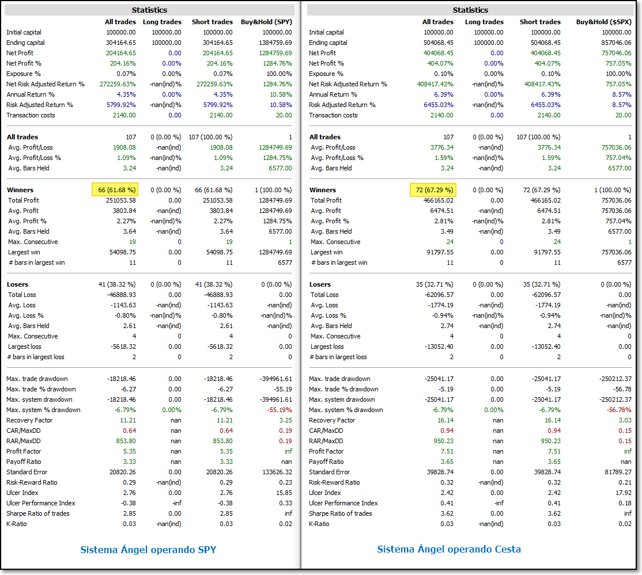Click Total Loss -62096.57 under All trades
This screenshot has height=575, width=642.
coord(439,295)
